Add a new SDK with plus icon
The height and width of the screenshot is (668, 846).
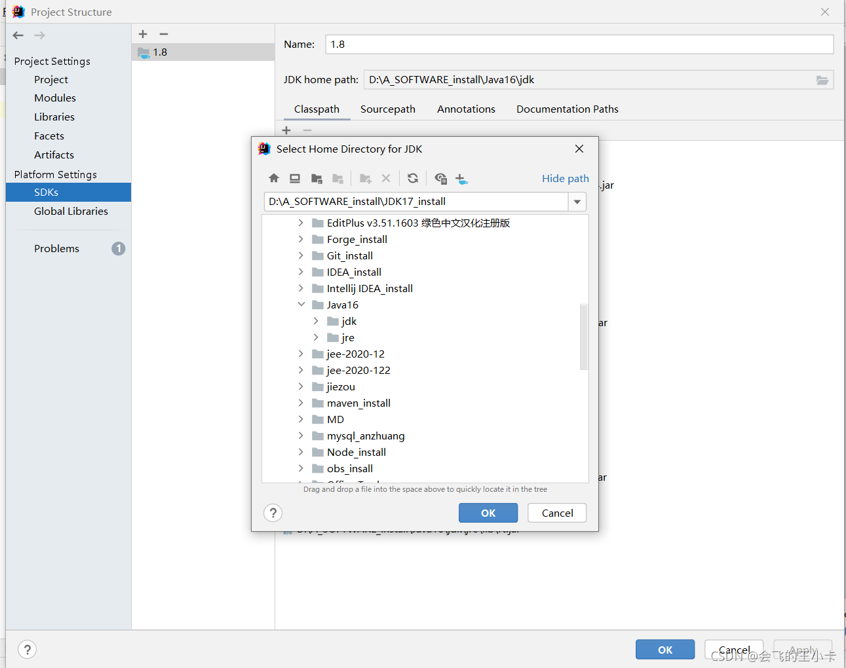(x=143, y=34)
